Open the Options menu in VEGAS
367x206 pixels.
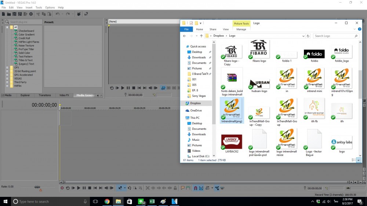(x=50, y=7)
